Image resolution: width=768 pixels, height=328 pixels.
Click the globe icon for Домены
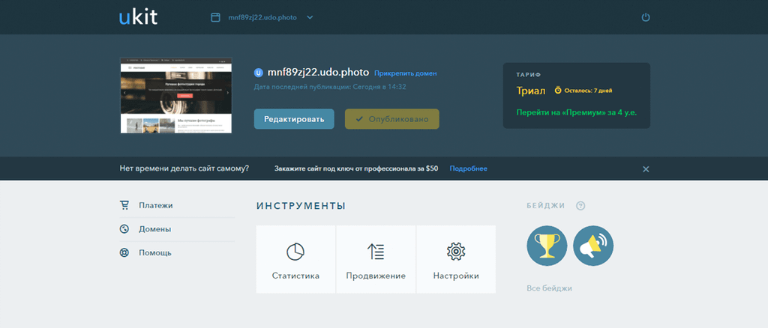click(124, 228)
